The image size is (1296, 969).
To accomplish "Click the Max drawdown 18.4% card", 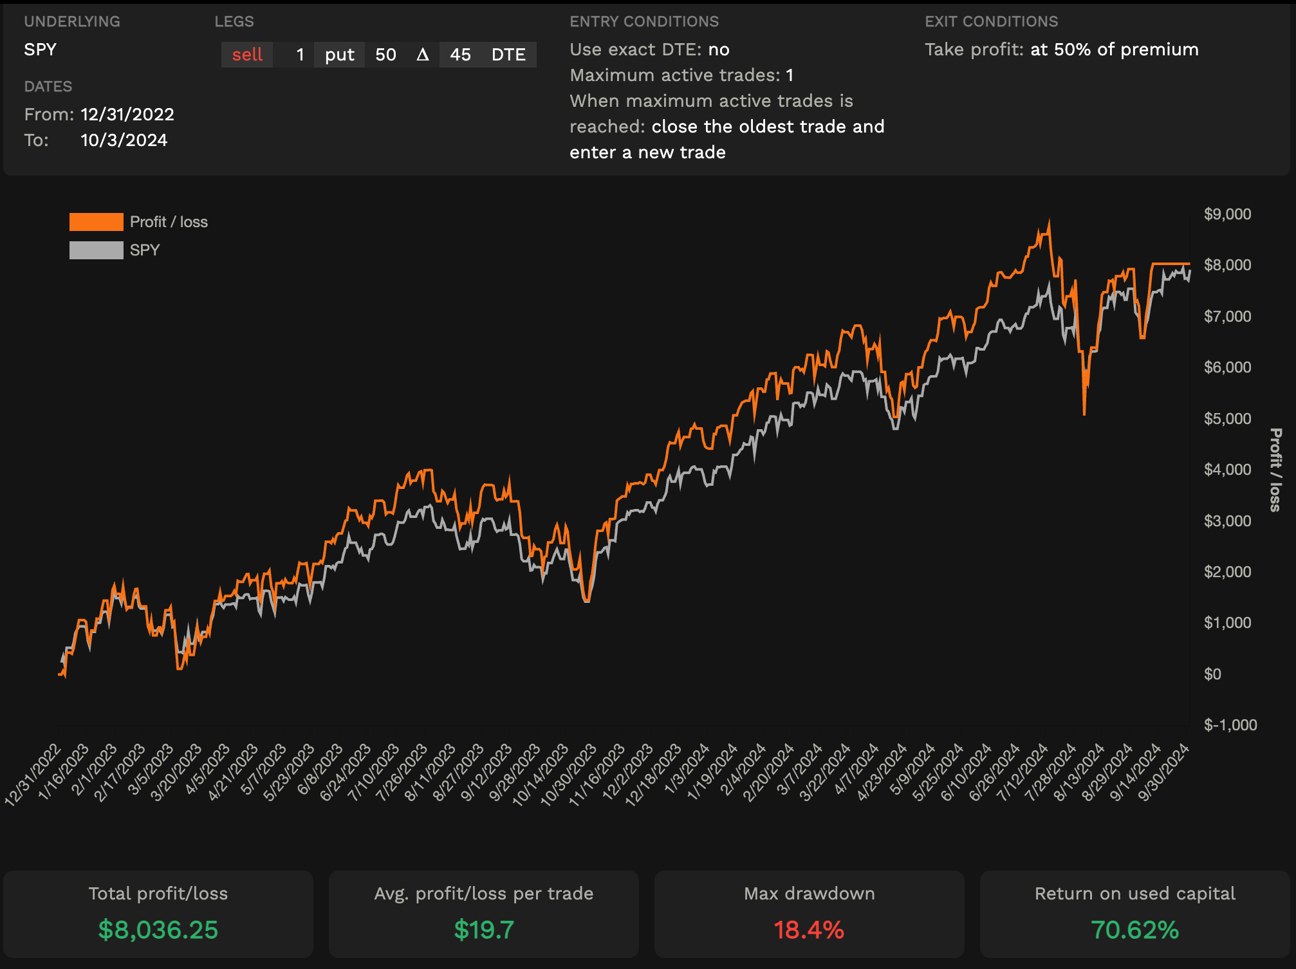I will click(809, 914).
